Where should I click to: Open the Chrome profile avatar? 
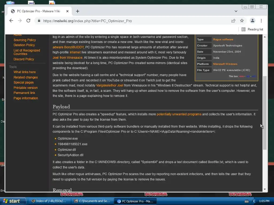point(253,21)
